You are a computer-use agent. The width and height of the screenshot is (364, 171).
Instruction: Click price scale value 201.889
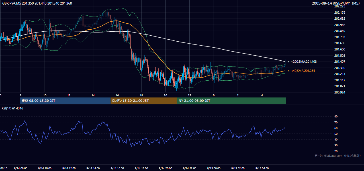(x=340, y=31)
